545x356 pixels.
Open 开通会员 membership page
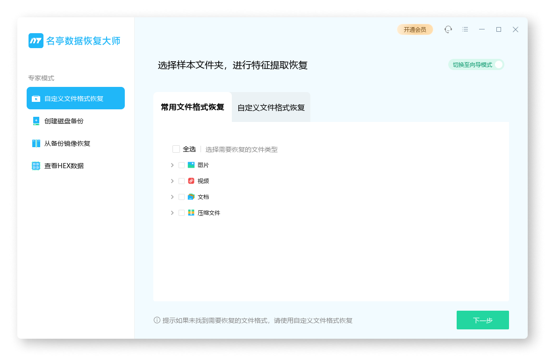(x=415, y=29)
